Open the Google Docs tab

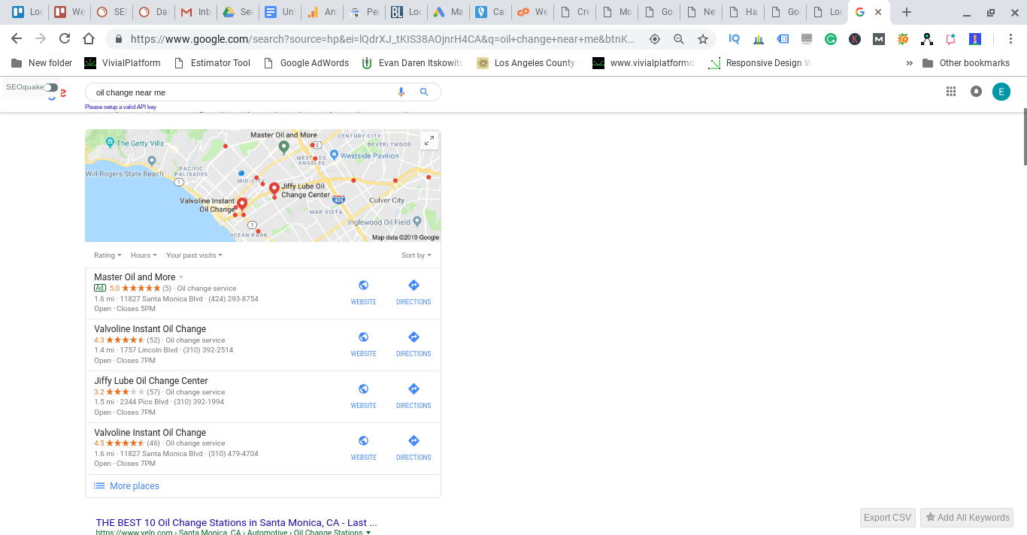pyautogui.click(x=279, y=12)
